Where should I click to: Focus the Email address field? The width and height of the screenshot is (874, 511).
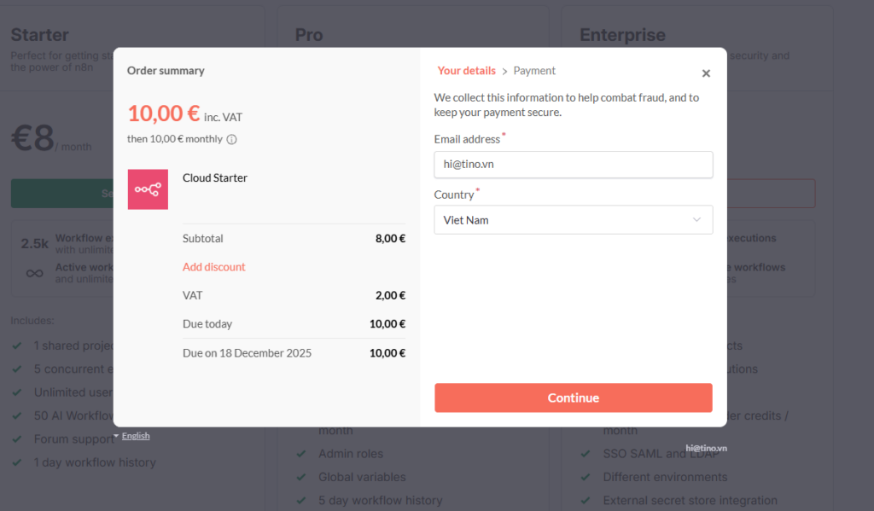pyautogui.click(x=573, y=165)
